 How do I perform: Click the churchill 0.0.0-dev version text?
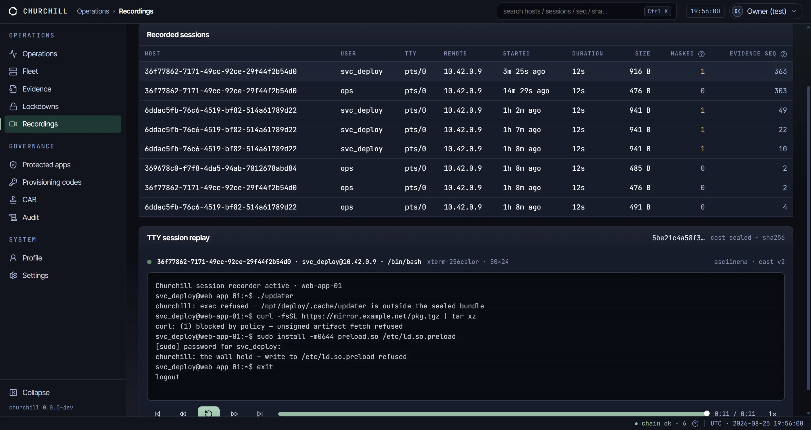coord(41,408)
